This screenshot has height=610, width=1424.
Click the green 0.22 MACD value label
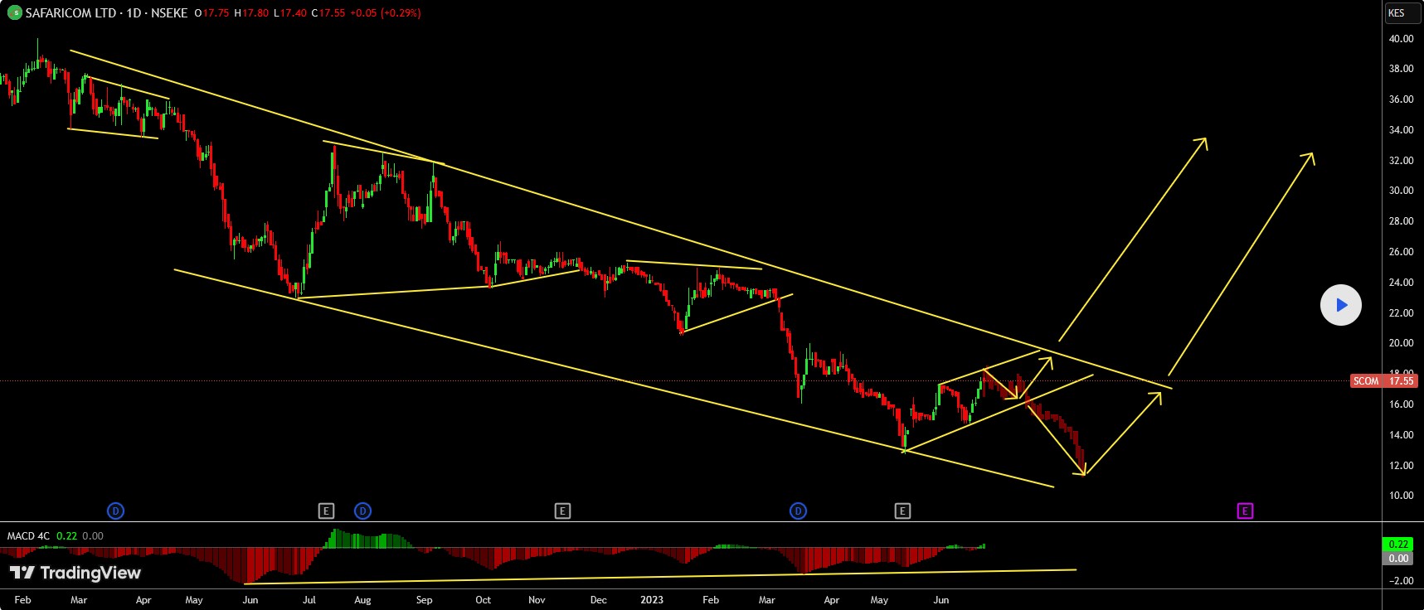coord(1398,545)
